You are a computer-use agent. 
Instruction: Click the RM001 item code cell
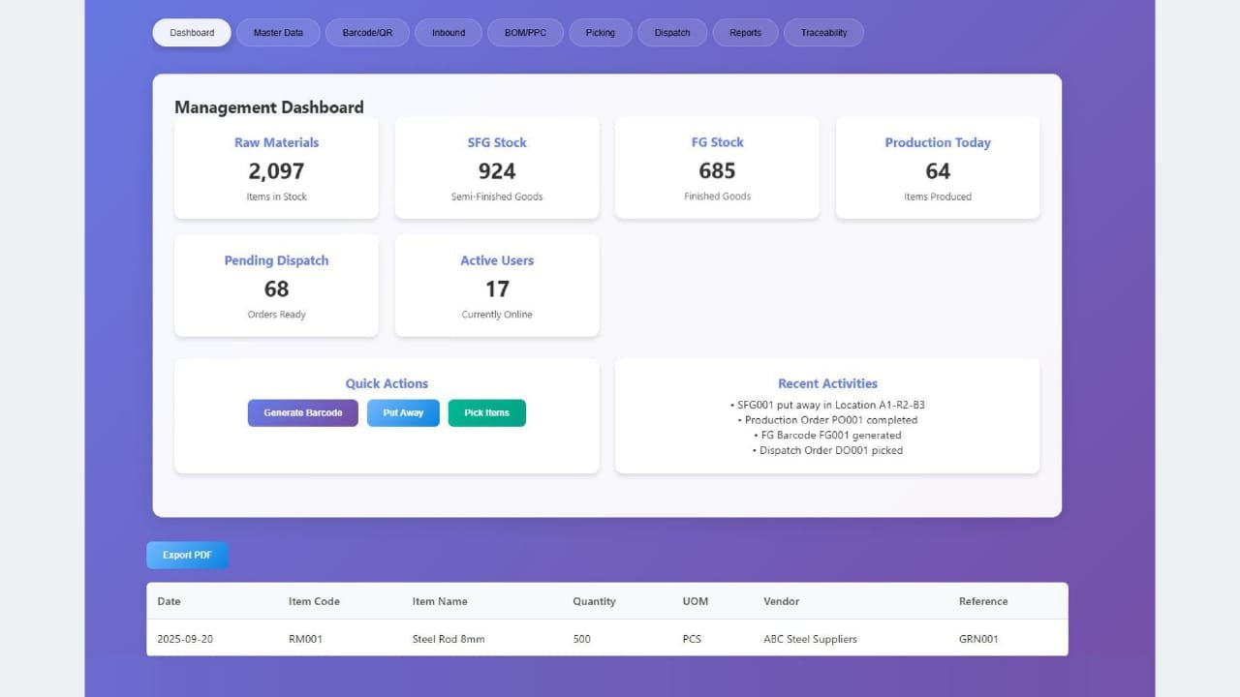click(306, 639)
